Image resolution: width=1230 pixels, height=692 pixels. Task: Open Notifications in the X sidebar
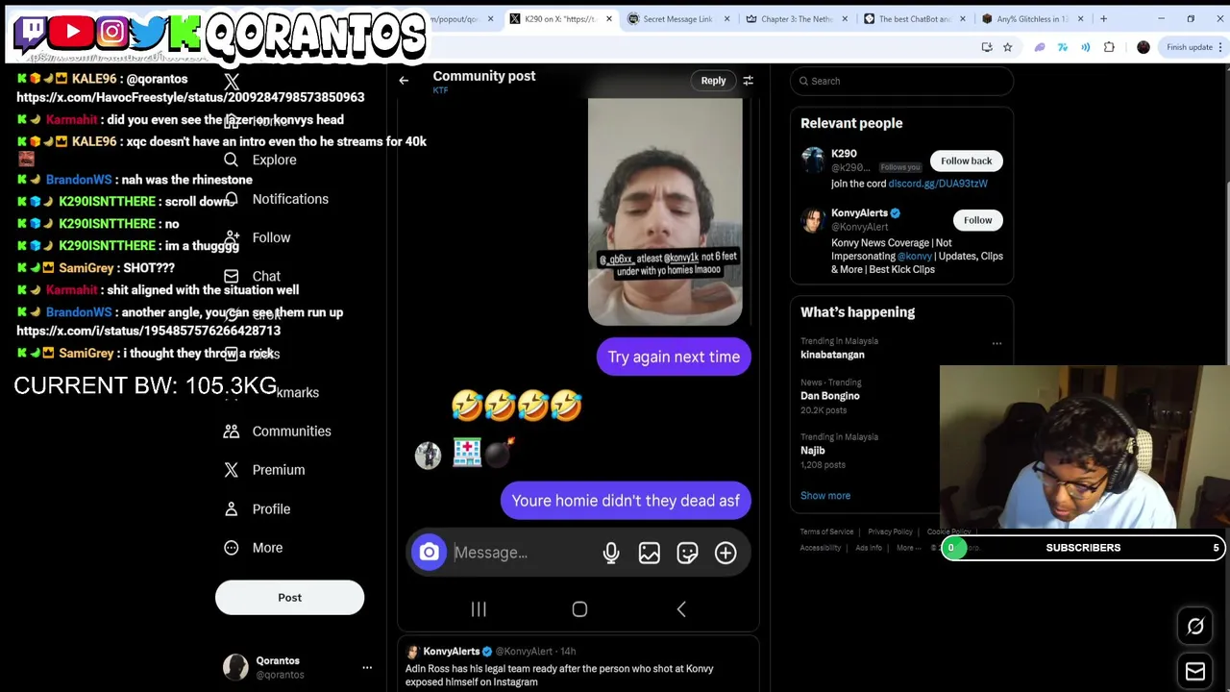coord(276,199)
